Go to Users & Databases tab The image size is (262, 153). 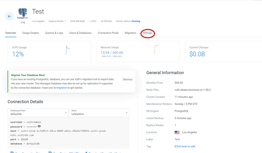[x=80, y=33]
